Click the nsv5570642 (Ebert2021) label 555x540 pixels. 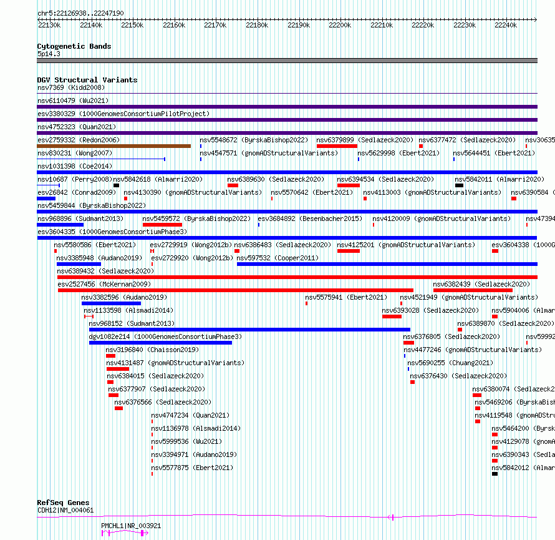pyautogui.click(x=312, y=192)
